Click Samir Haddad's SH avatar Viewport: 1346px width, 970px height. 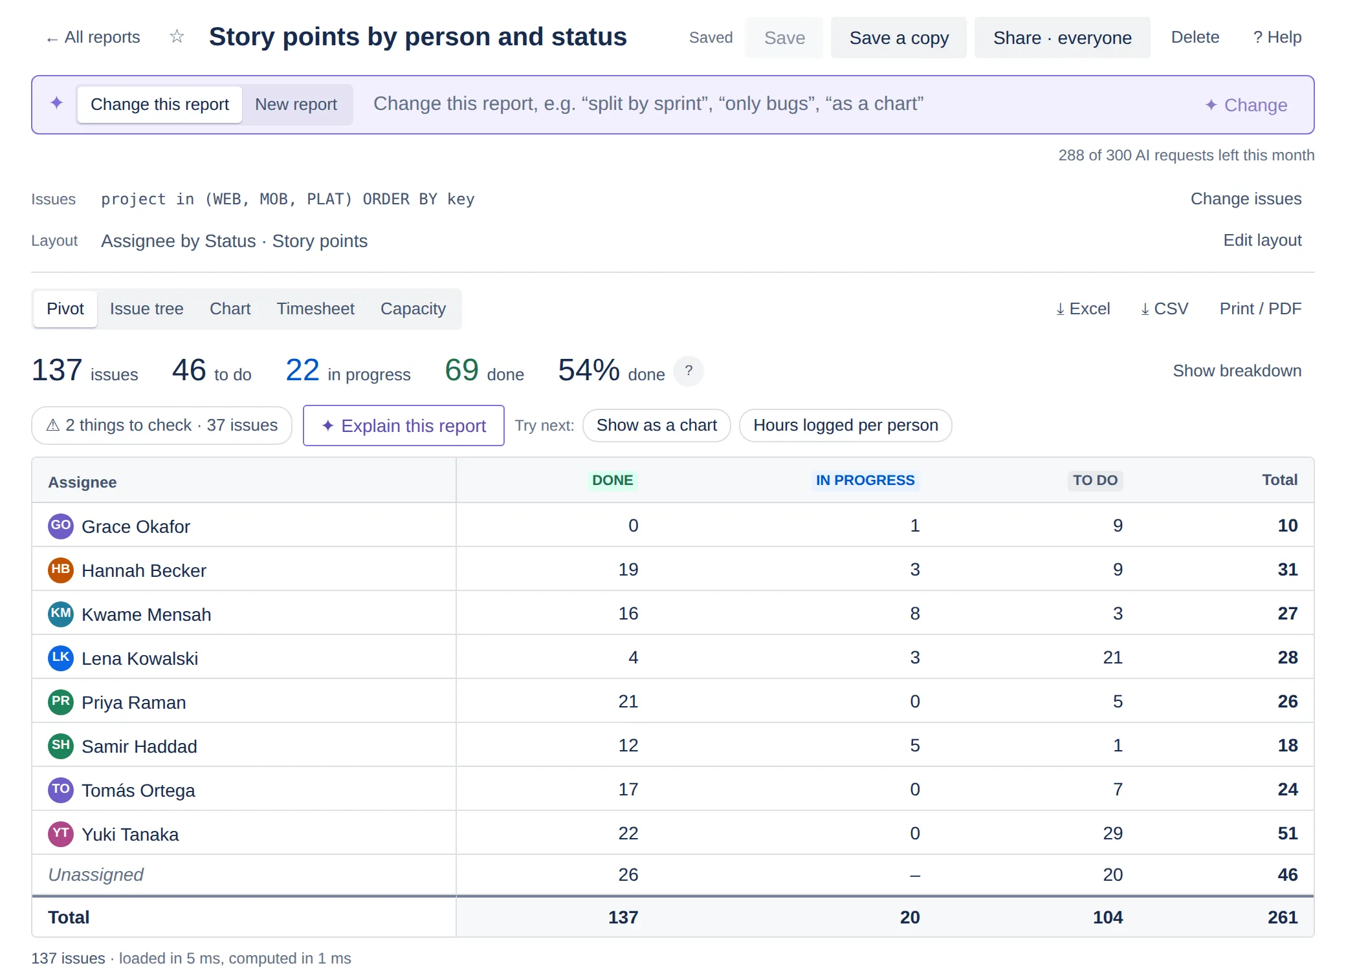61,746
